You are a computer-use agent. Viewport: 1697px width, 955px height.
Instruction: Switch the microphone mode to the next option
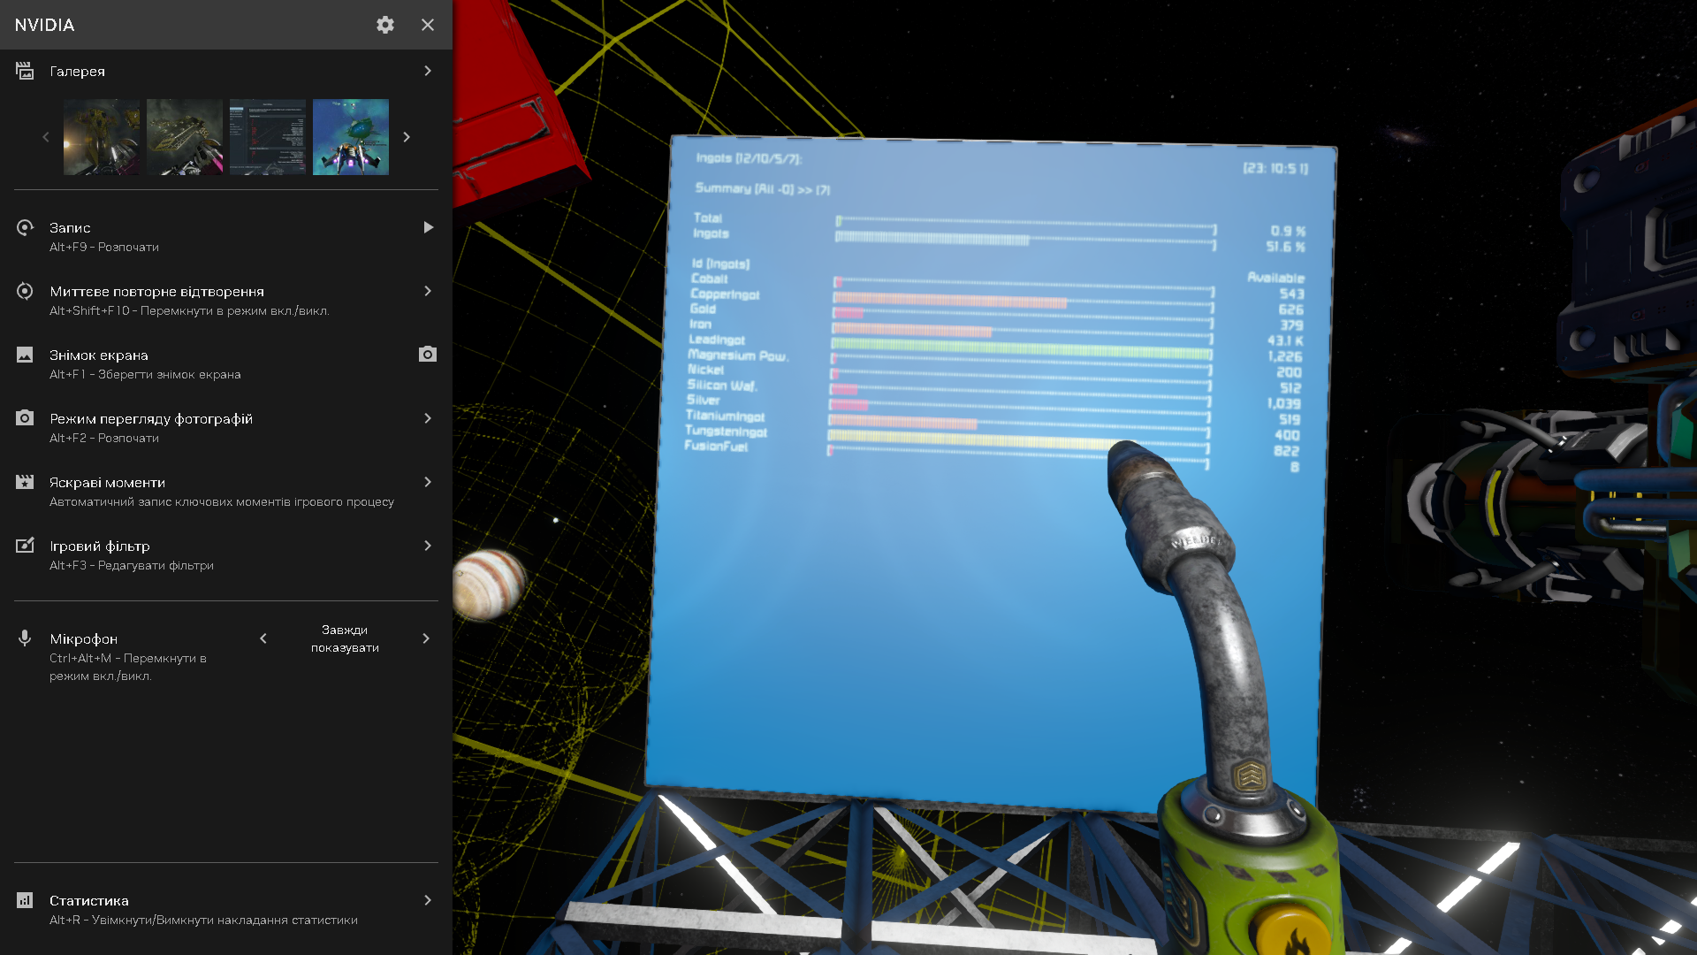click(426, 638)
